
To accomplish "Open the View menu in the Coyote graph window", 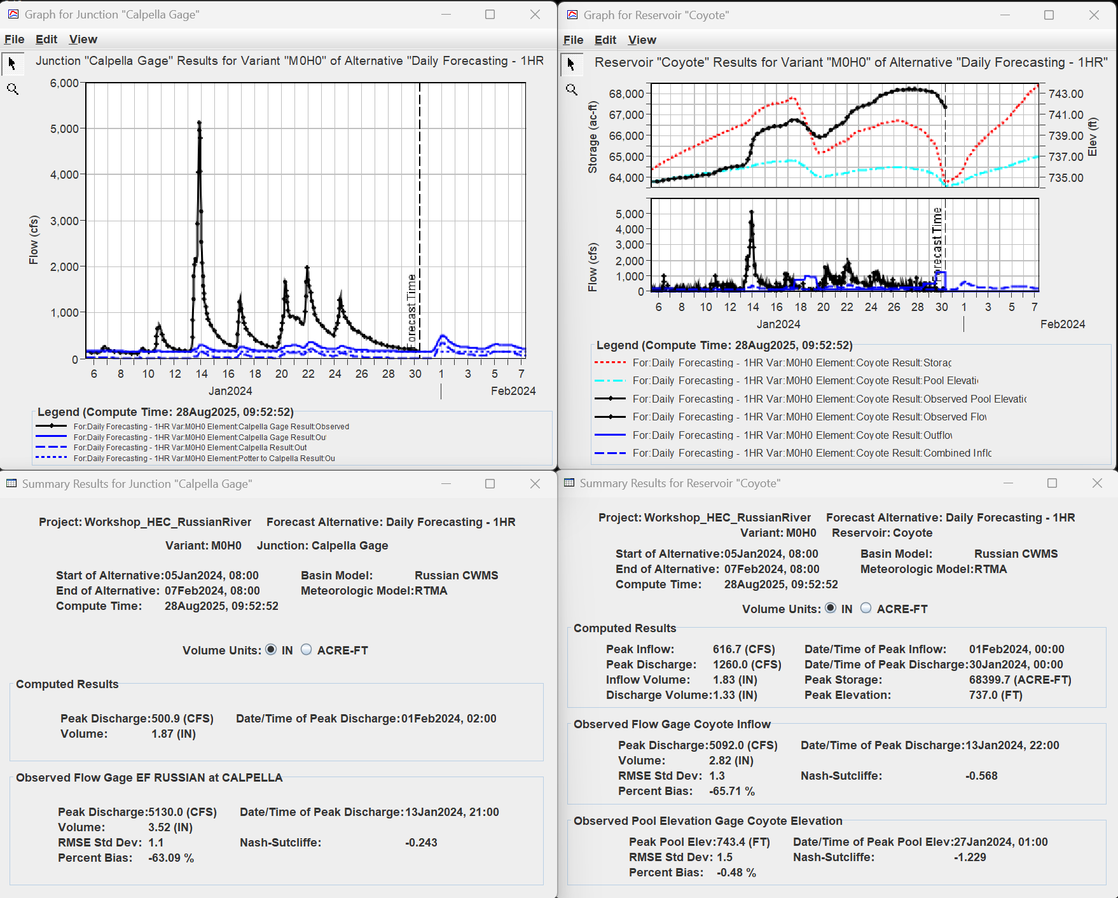I will (x=642, y=39).
